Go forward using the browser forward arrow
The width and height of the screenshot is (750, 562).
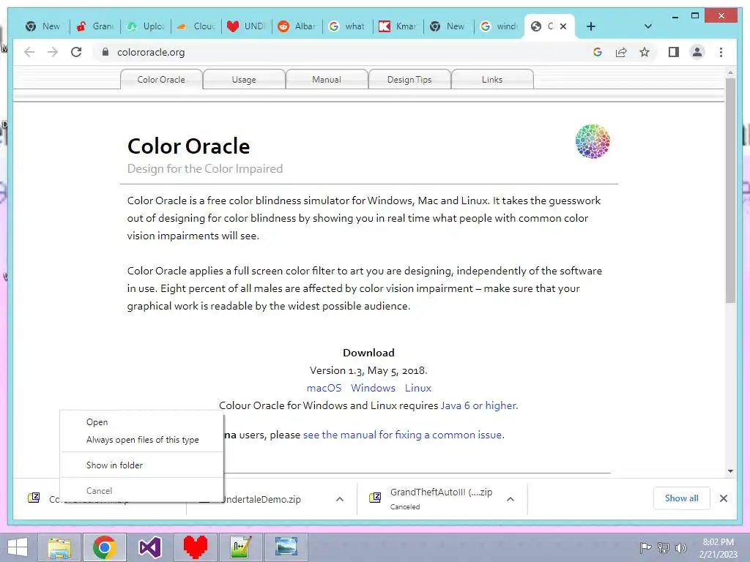point(52,52)
